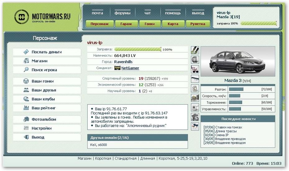
Task: Click the fuel level bar in the header
Action: pos(258,23)
